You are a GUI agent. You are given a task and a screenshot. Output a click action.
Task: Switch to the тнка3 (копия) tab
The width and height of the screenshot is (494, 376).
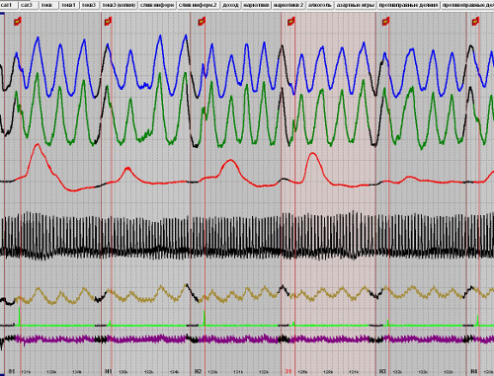119,5
